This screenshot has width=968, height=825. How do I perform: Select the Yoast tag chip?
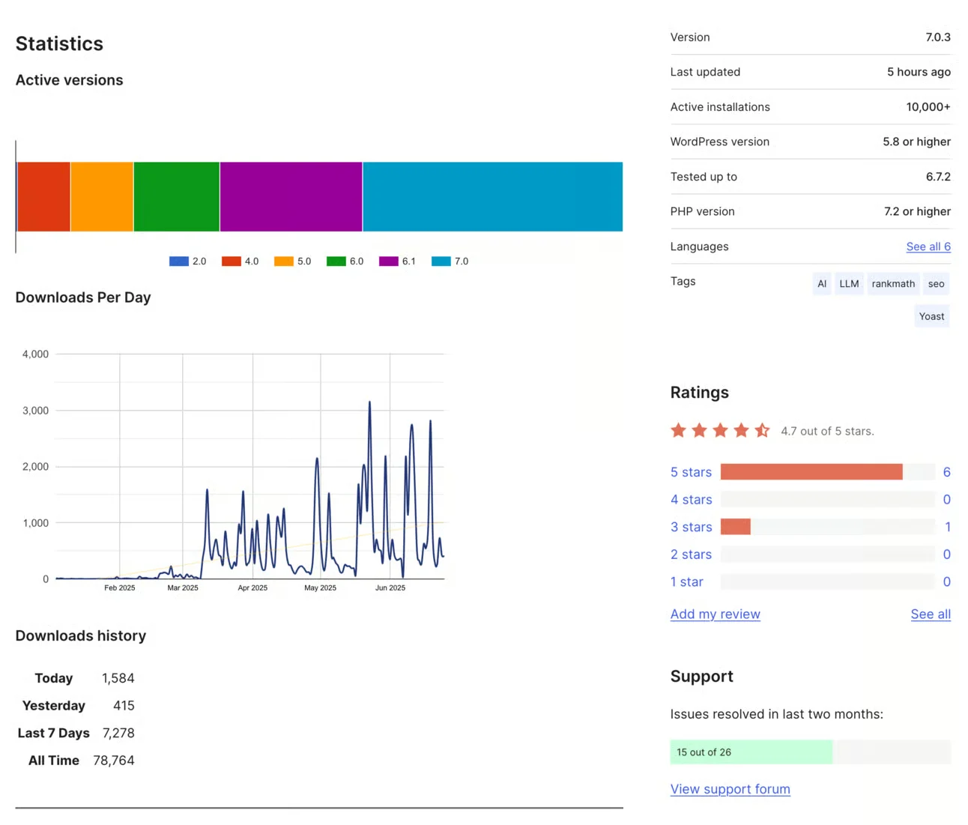pyautogui.click(x=931, y=315)
